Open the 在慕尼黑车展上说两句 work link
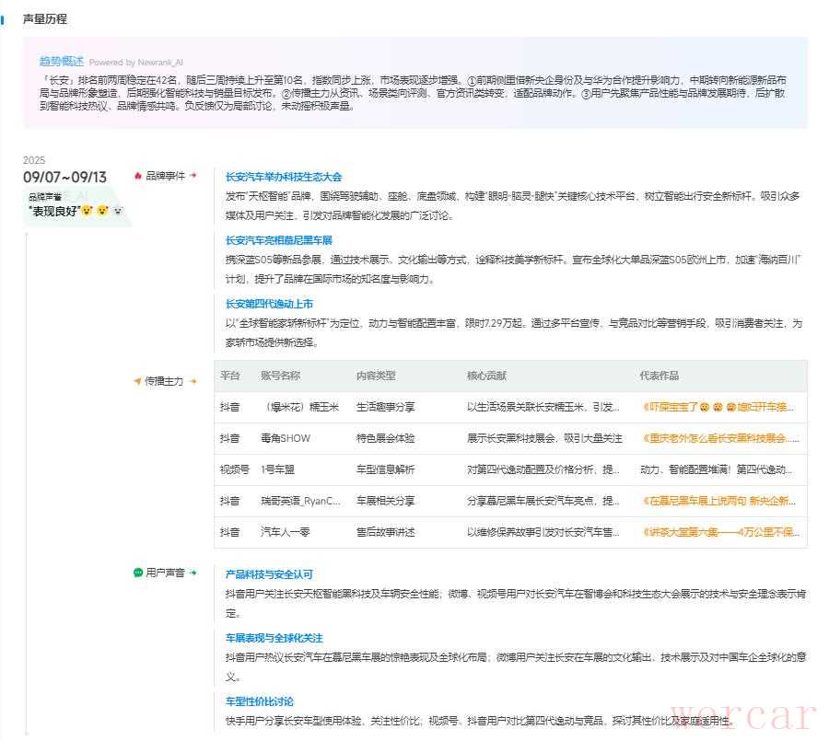 click(x=719, y=501)
